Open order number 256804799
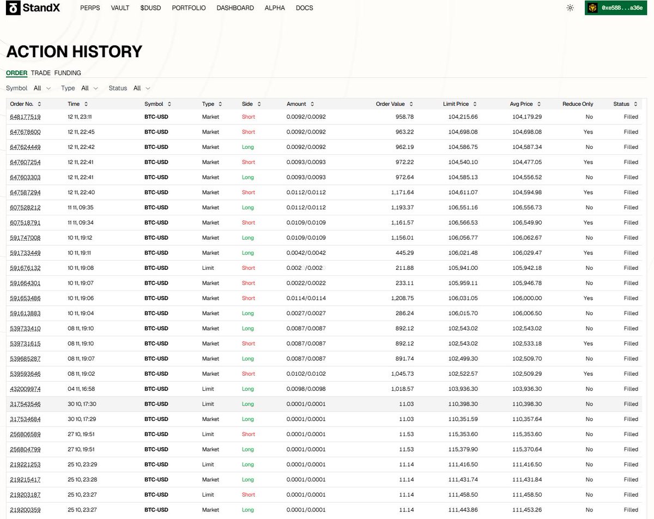Viewport: 654px width, 519px height. 26,449
